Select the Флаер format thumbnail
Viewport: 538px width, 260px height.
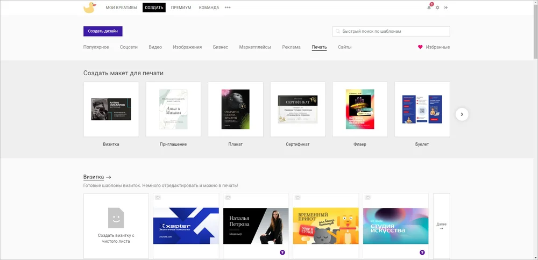tap(360, 109)
